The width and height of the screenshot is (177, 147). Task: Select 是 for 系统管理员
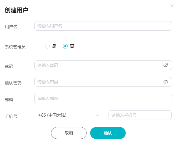click(47, 46)
